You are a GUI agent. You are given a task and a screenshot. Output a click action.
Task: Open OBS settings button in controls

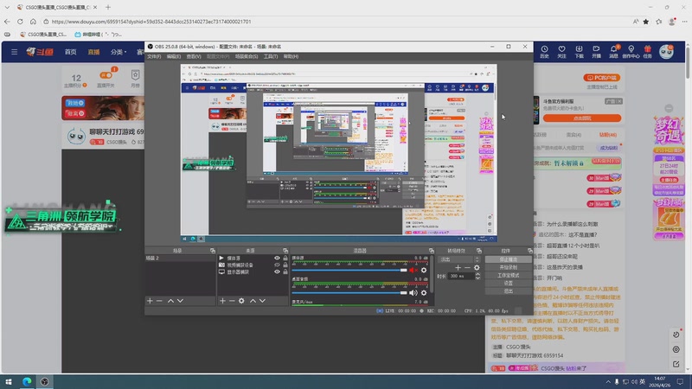click(509, 284)
